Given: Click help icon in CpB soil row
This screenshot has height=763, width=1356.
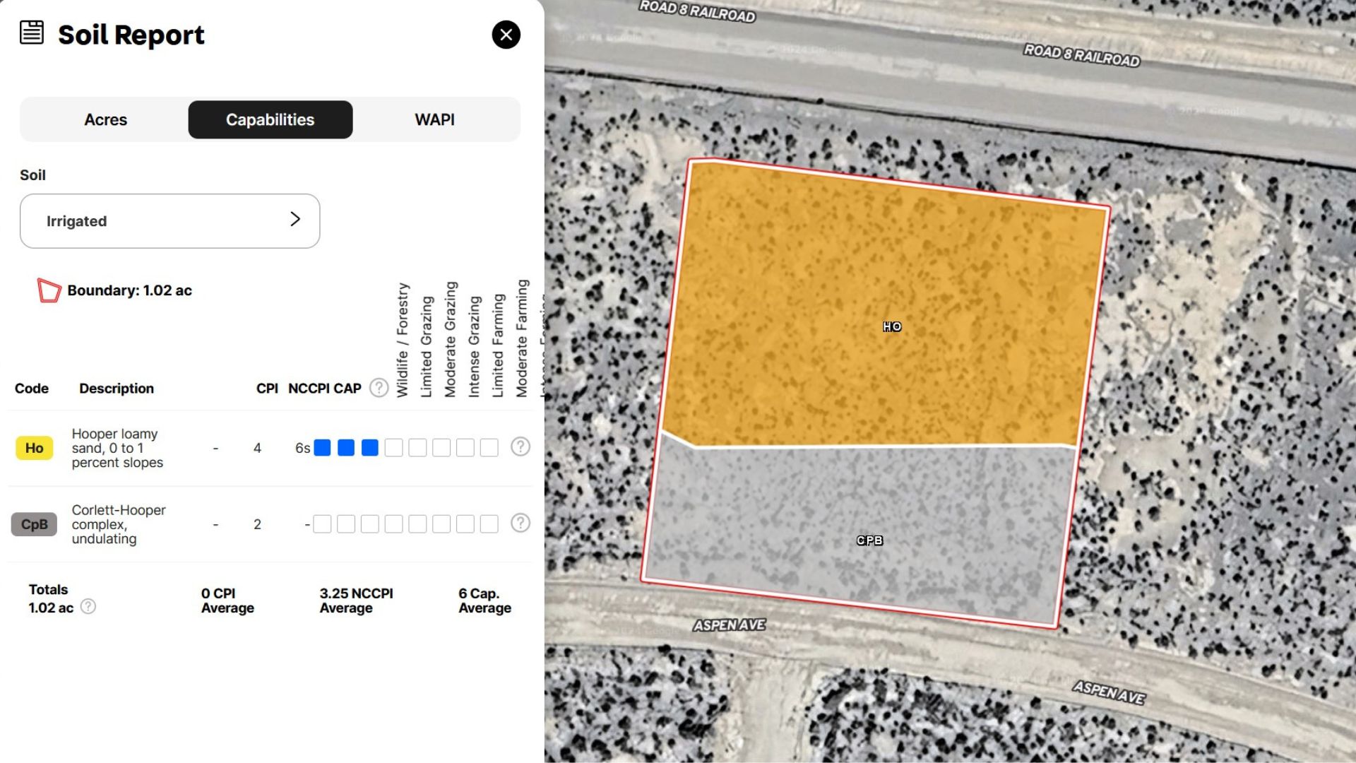Looking at the screenshot, I should 521,523.
